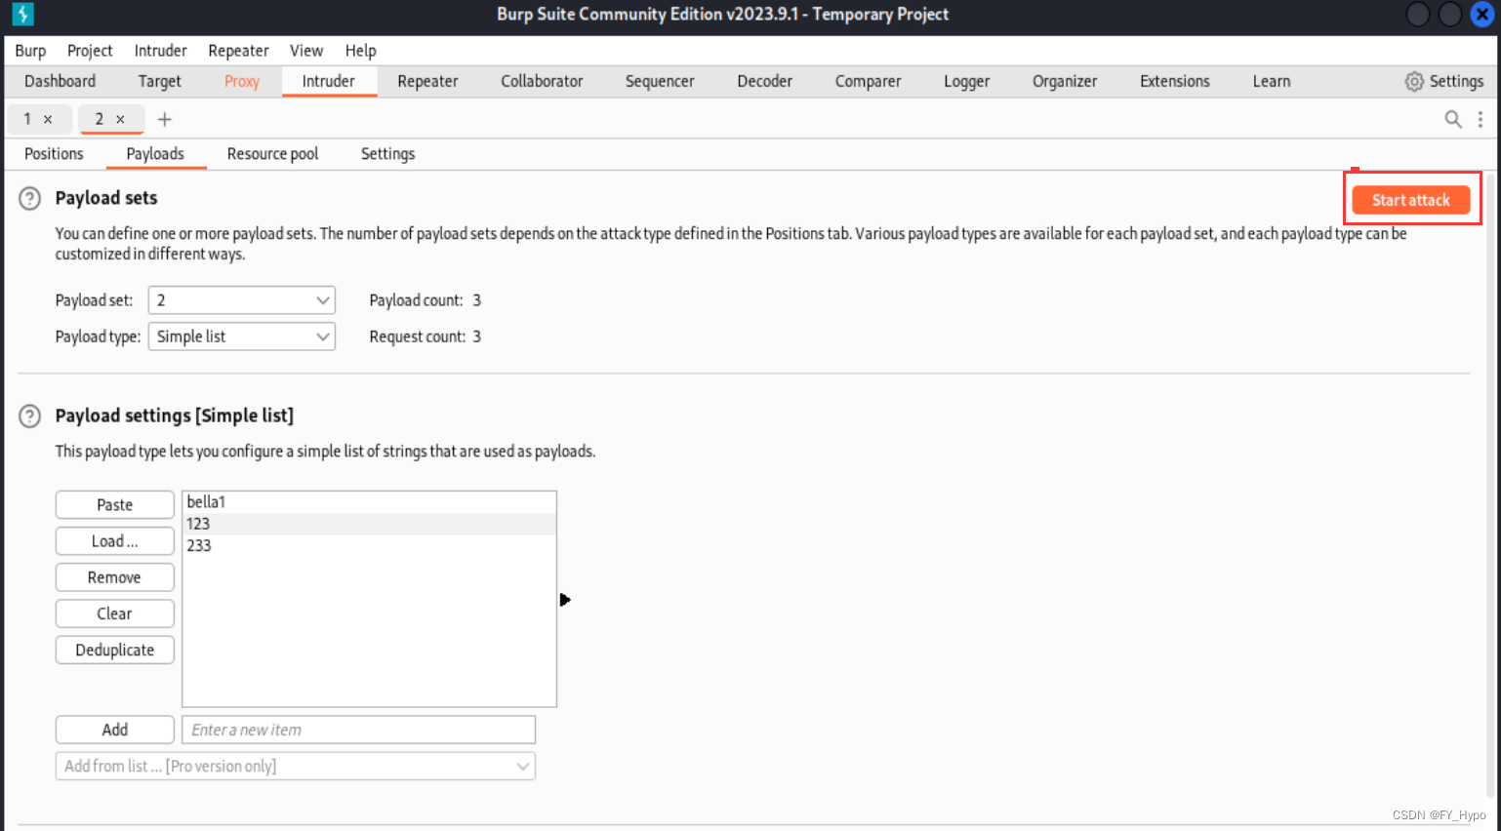
Task: Select Intruder attack tab 2
Action: point(100,119)
